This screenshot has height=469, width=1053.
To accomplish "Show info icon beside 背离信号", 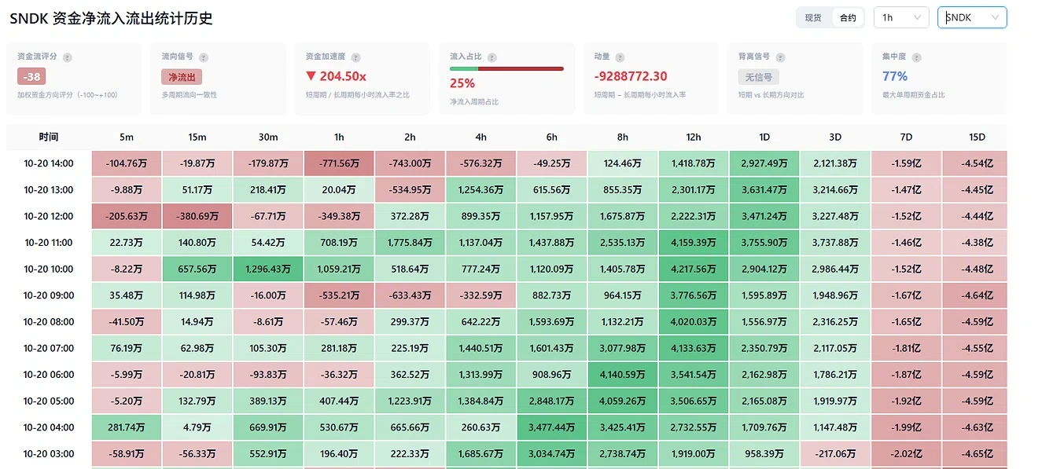I will tap(779, 57).
